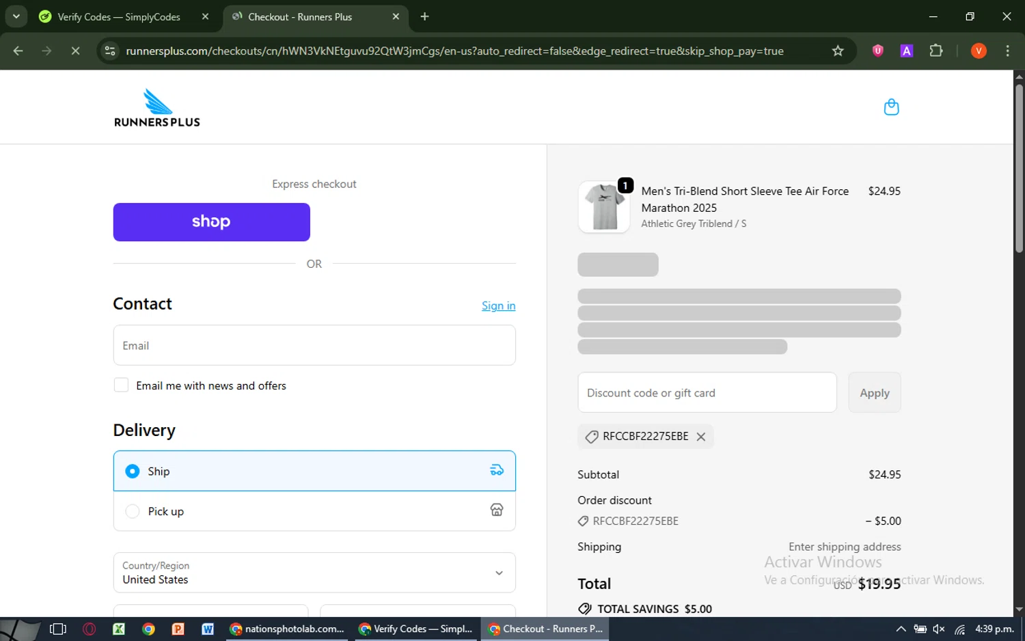Enable Email me with news and offers
This screenshot has width=1025, height=641.
coord(122,385)
